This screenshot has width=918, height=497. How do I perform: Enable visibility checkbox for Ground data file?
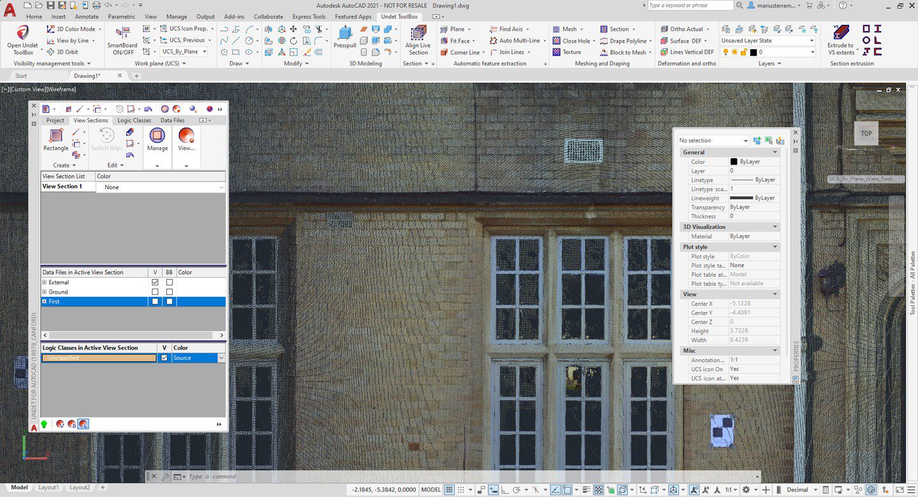coord(155,292)
